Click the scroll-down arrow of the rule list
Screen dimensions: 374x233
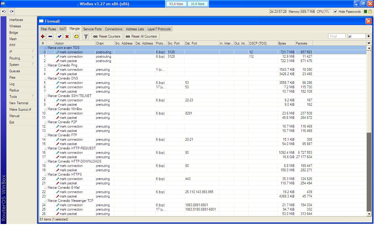(x=369, y=214)
